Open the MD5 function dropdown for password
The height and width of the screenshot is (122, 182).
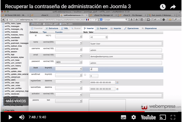tap(69, 62)
